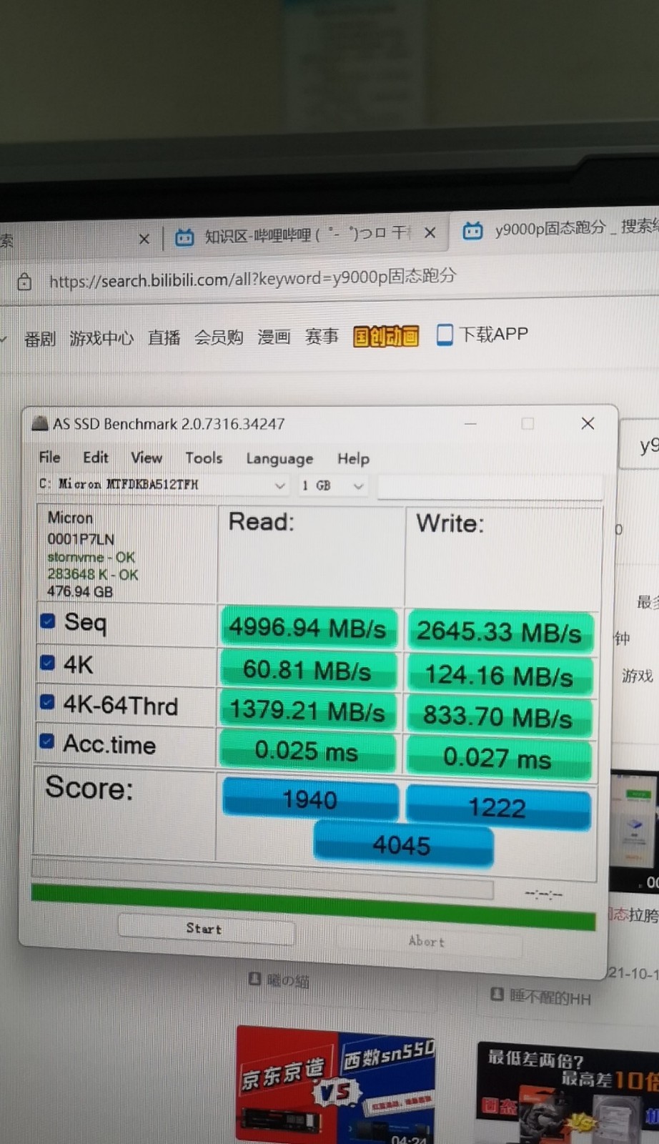Open the Help menu in AS SSD Benchmark
The image size is (659, 1144).
tap(353, 459)
